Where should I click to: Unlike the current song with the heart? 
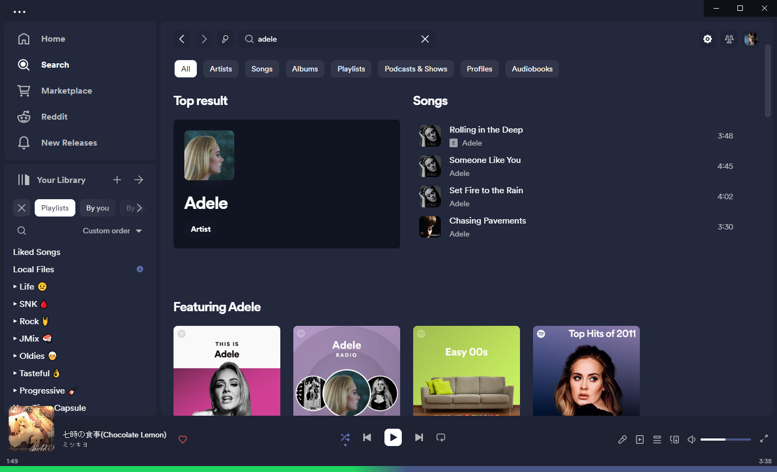pos(183,440)
